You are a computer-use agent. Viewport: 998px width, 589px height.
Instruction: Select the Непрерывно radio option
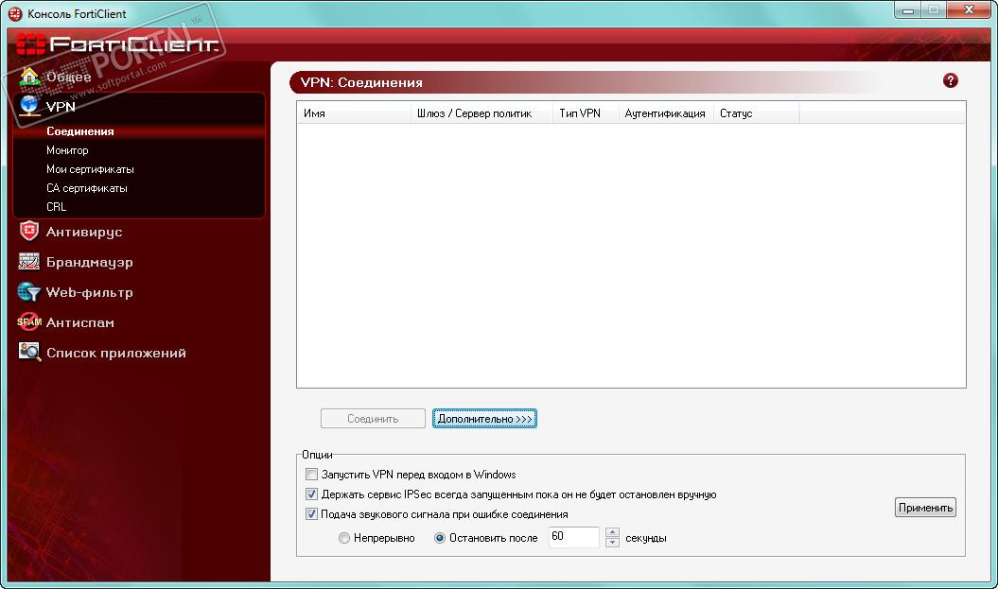(343, 538)
